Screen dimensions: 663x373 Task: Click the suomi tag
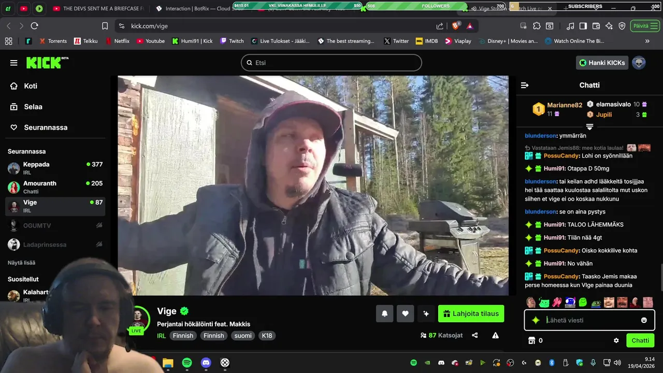click(x=243, y=336)
